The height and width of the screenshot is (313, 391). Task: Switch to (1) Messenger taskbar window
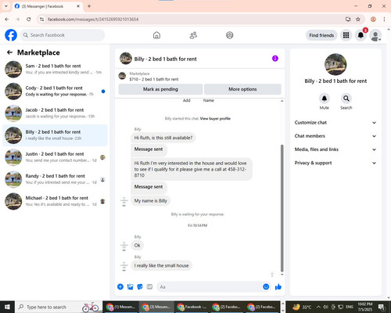[120, 307]
